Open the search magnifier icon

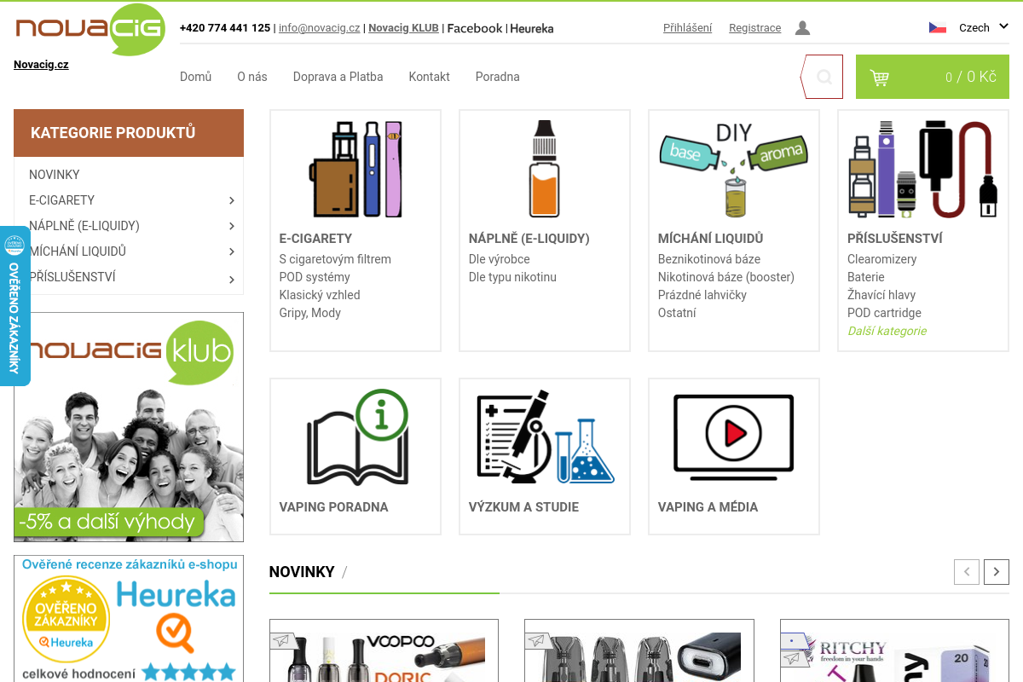pos(824,77)
